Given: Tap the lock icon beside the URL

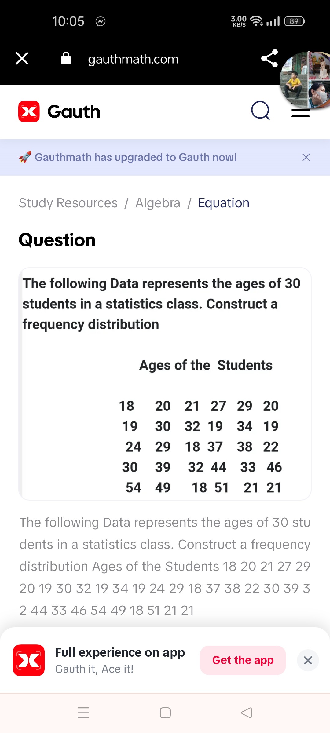Looking at the screenshot, I should pos(66,58).
